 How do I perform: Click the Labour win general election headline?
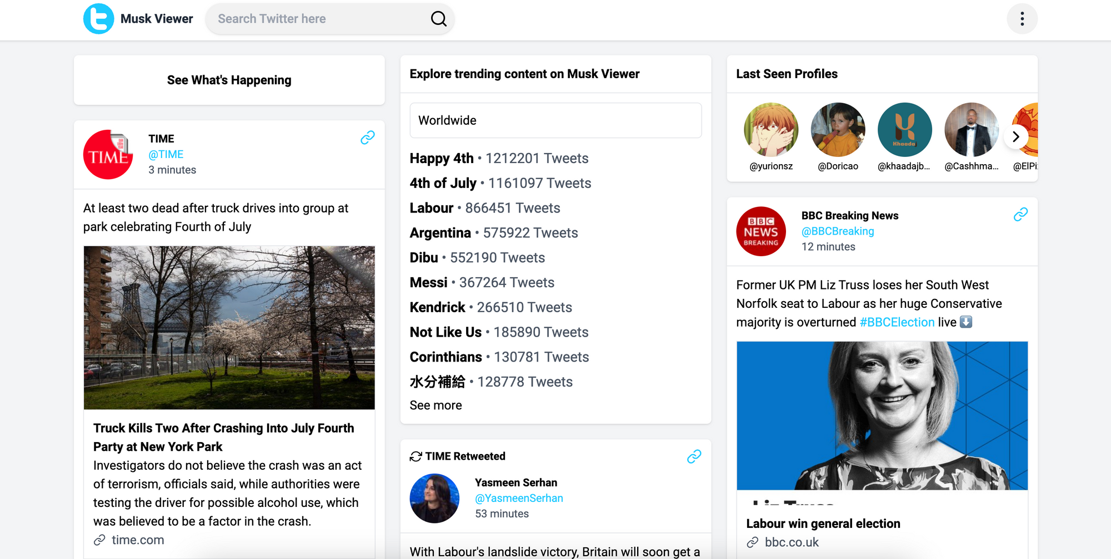click(x=823, y=524)
